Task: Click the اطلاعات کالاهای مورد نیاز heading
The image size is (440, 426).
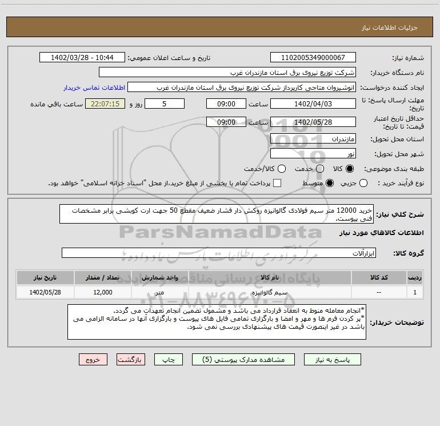Action: coord(382,233)
